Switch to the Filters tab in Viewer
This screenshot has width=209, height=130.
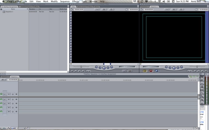click(90, 7)
